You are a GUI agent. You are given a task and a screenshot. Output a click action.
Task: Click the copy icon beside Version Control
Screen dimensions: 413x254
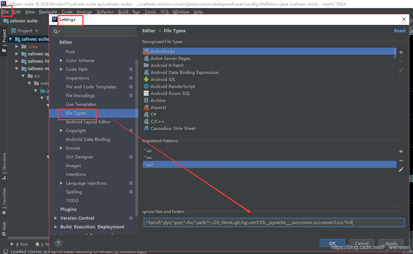click(x=131, y=218)
